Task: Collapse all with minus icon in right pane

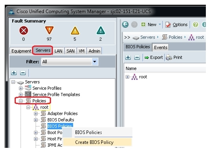Action: coord(137,57)
